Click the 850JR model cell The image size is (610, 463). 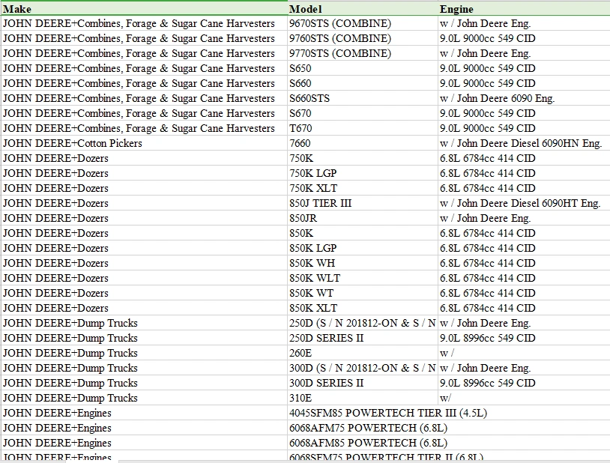pos(363,218)
